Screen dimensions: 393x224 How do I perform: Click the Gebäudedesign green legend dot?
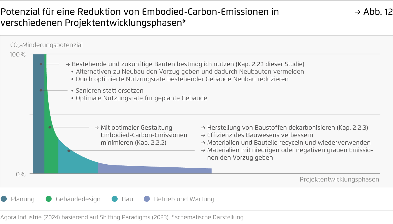coord(49,199)
